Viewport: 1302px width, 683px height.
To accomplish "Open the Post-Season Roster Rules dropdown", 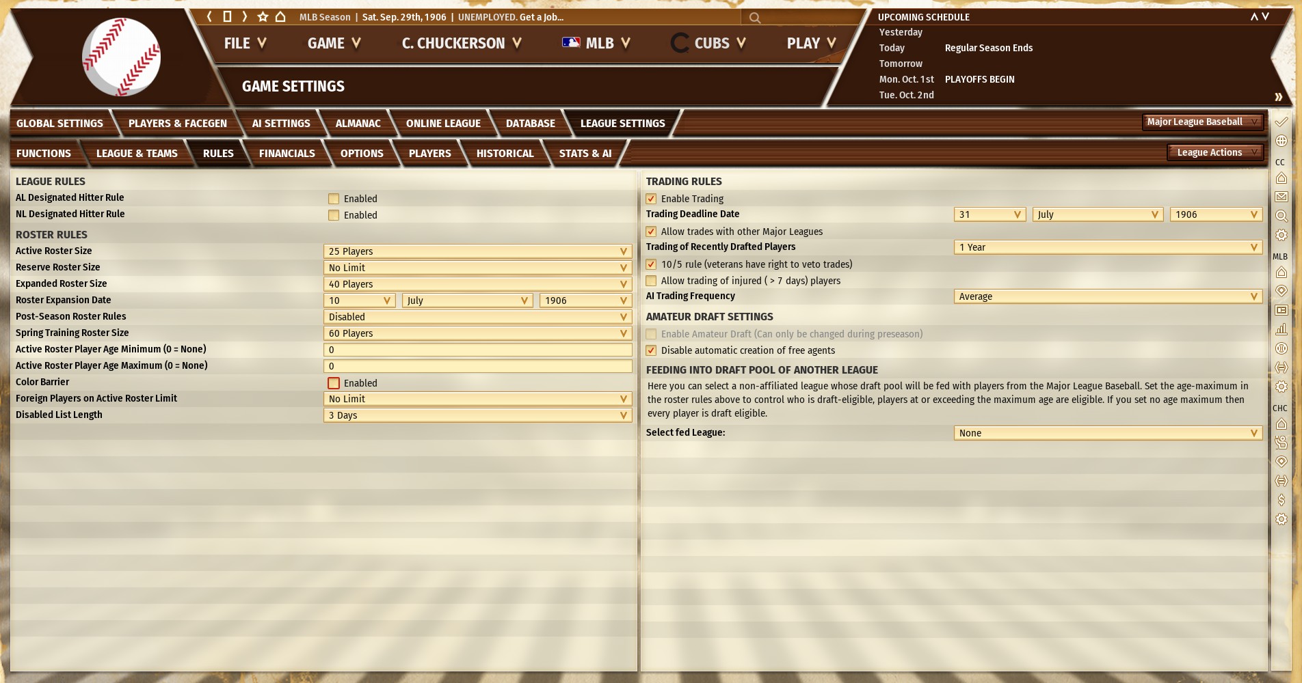I will point(477,317).
